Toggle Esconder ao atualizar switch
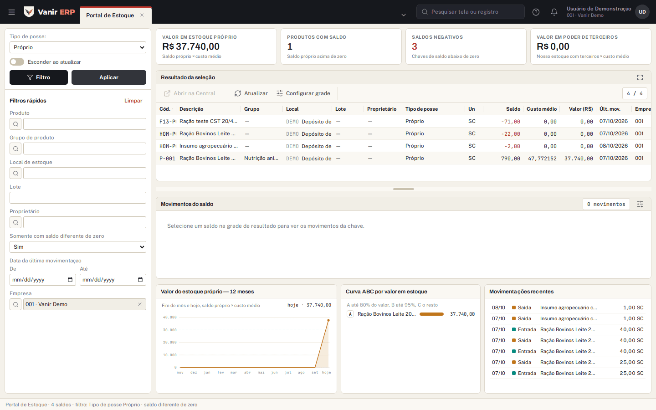The width and height of the screenshot is (656, 410). coord(17,62)
